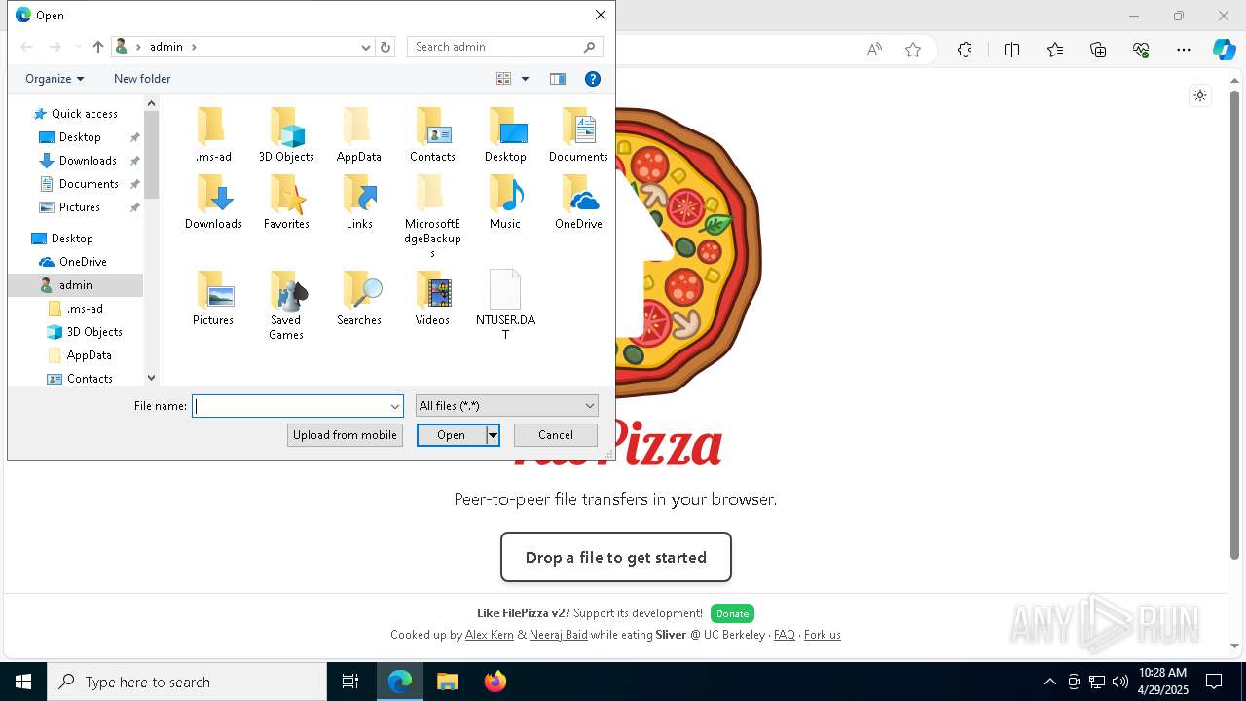This screenshot has width=1246, height=701.
Task: Open the Organize dropdown menu
Action: [x=55, y=79]
